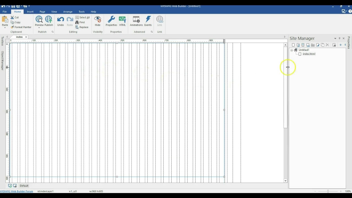Open the WYSIWYG Web Builder Forum link

[x=16, y=191]
